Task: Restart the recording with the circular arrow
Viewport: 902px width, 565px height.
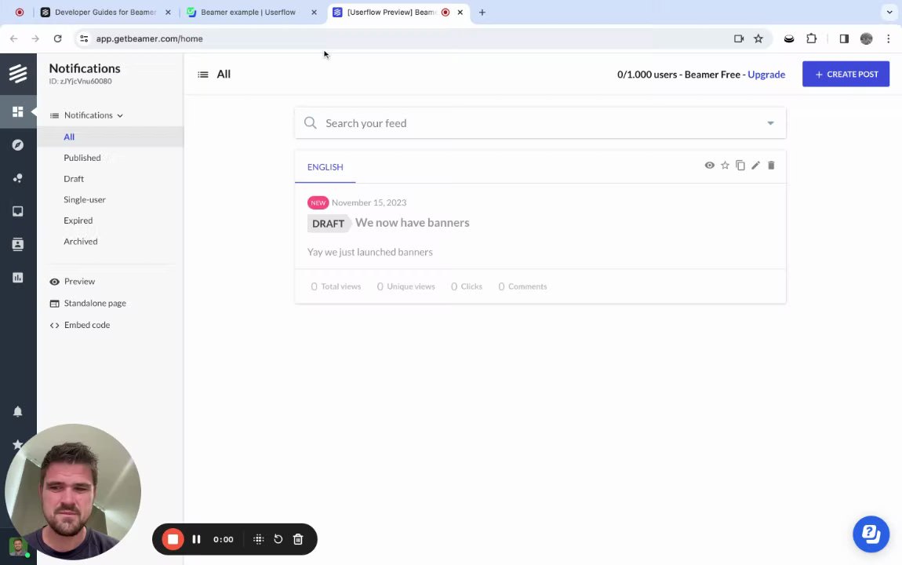Action: pos(278,539)
